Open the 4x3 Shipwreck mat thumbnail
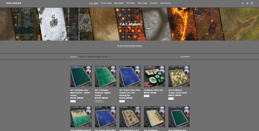 tap(130, 117)
